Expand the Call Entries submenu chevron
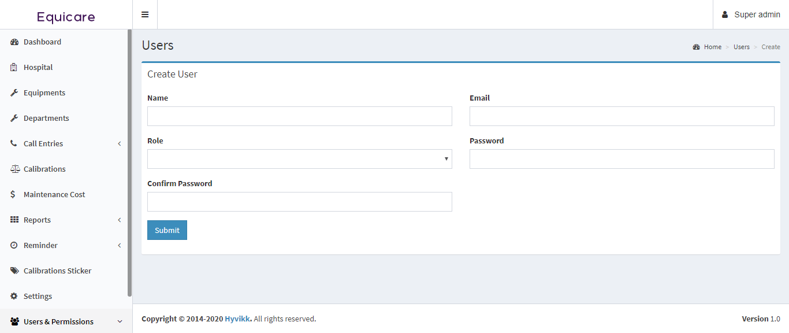 (120, 143)
